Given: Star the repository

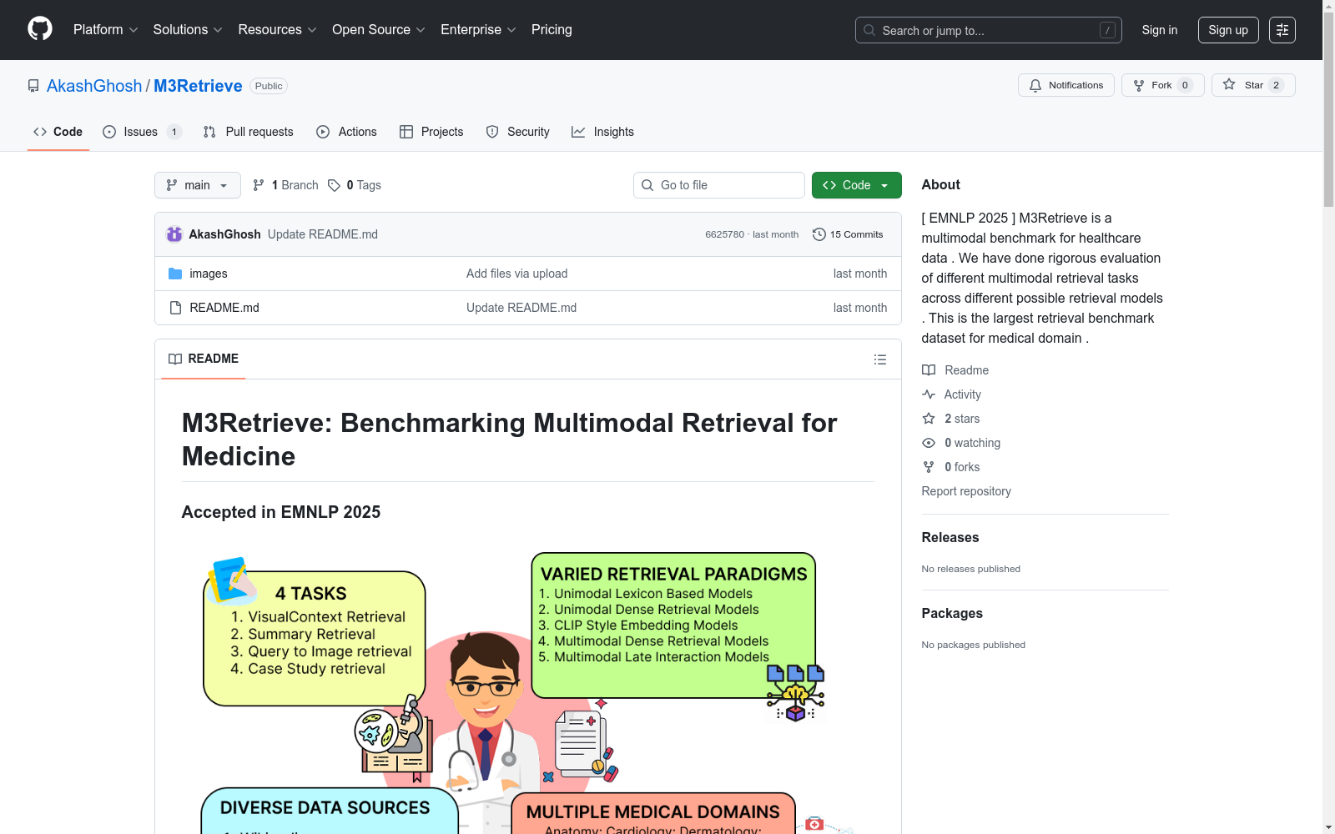Looking at the screenshot, I should [1253, 85].
